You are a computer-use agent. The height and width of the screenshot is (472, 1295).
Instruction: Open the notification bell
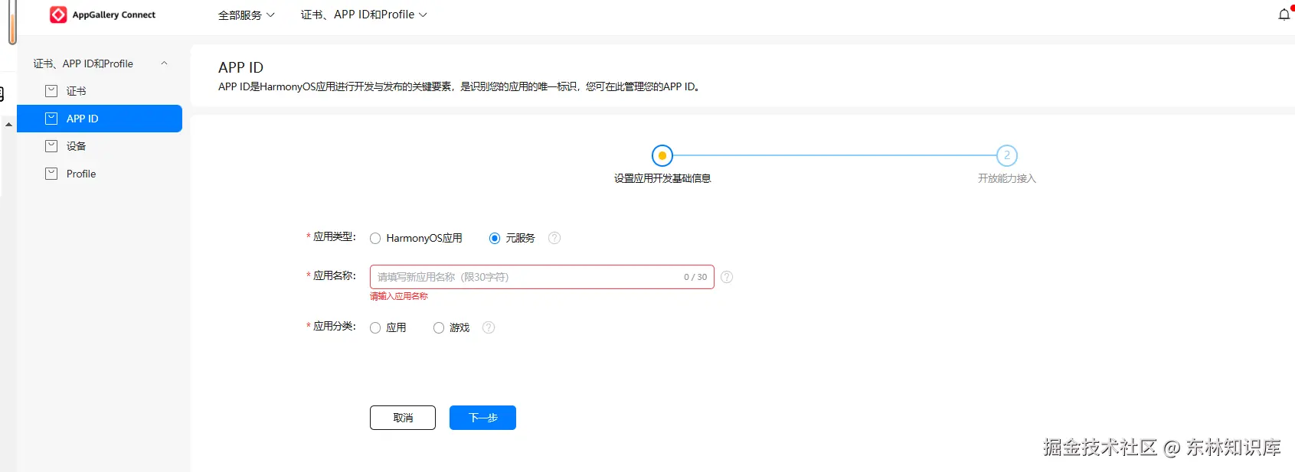tap(1284, 15)
